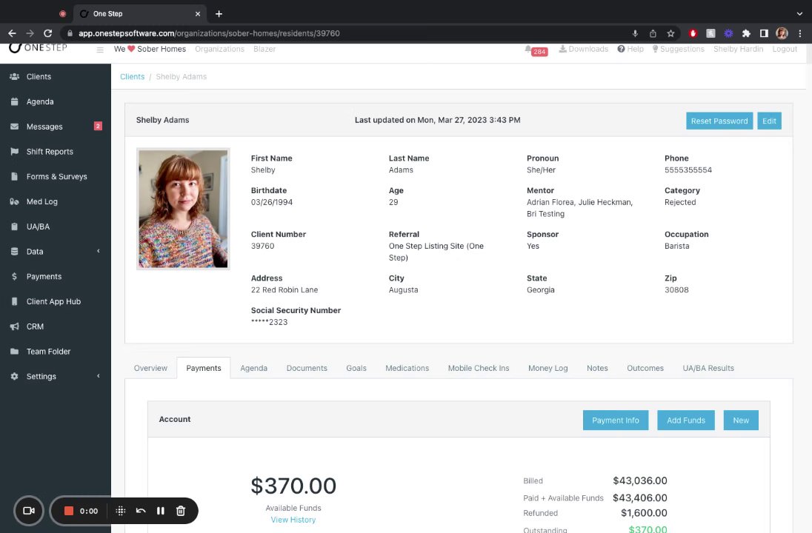Open the Shift Reports flag icon
Image resolution: width=812 pixels, height=533 pixels.
coord(15,152)
